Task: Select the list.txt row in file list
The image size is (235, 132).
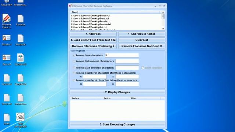Action: click(89, 27)
